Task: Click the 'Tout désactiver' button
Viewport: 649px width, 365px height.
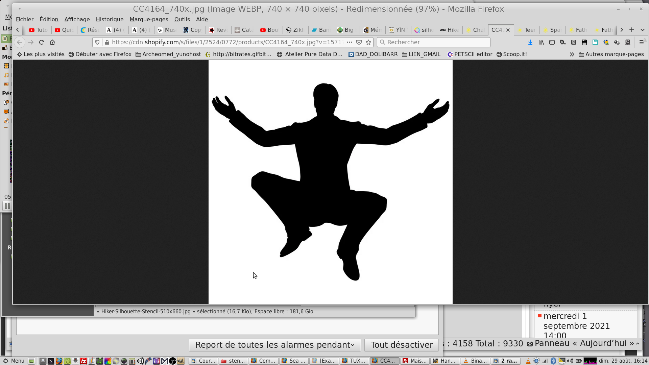Action: tap(401, 345)
